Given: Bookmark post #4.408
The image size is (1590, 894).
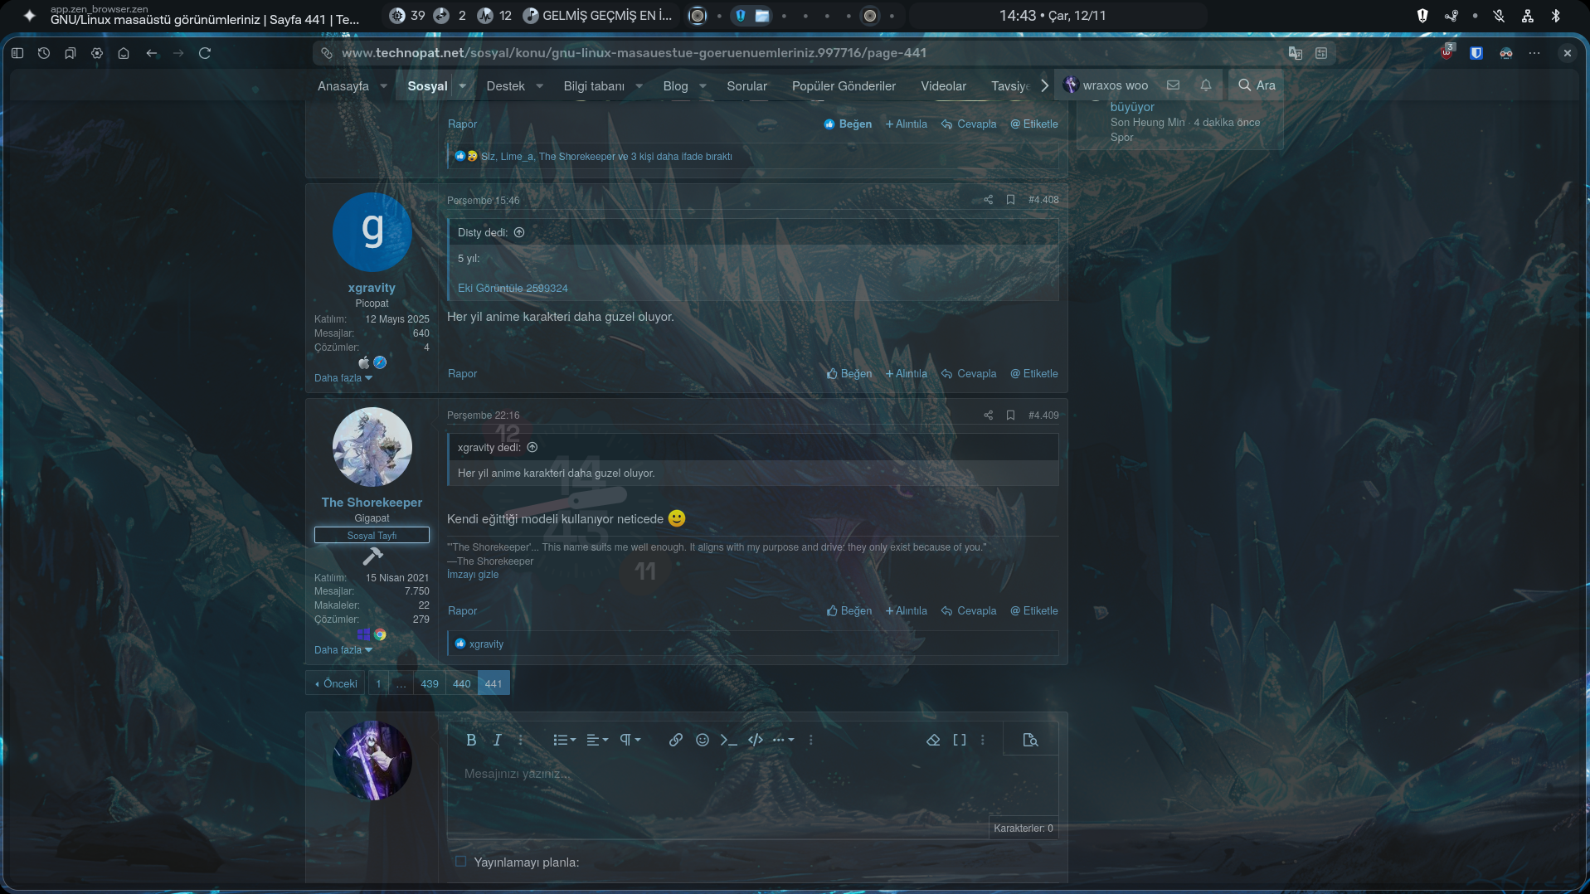Looking at the screenshot, I should [x=1010, y=200].
